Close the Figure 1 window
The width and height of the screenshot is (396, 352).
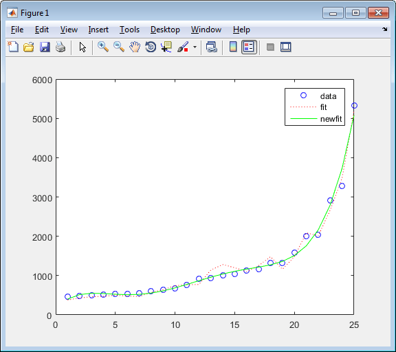pyautogui.click(x=378, y=12)
